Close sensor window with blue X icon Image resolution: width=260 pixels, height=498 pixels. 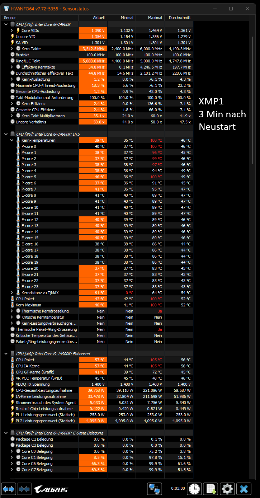tap(244, 489)
